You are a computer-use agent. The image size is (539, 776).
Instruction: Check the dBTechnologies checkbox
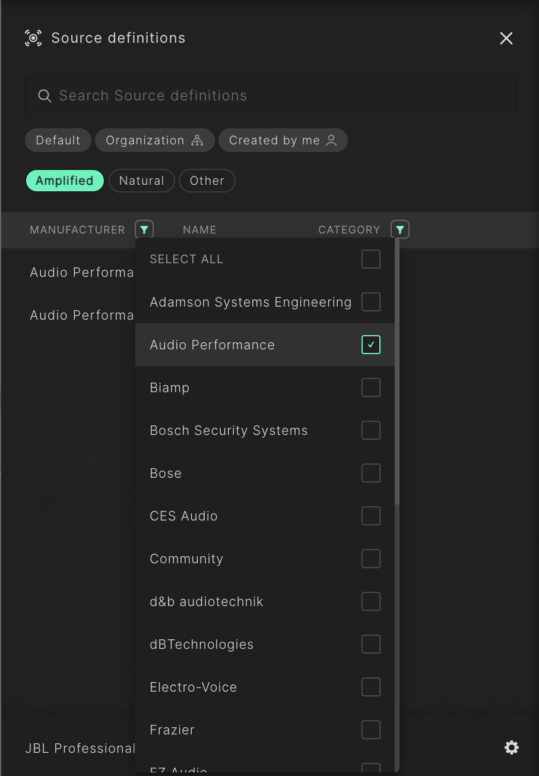[x=371, y=644]
